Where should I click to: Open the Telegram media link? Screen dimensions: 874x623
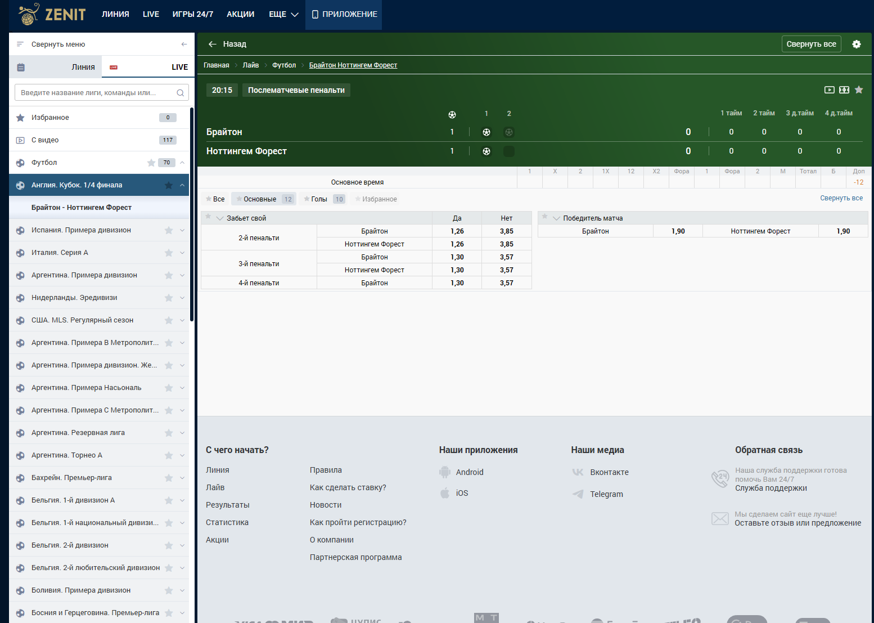pos(606,494)
